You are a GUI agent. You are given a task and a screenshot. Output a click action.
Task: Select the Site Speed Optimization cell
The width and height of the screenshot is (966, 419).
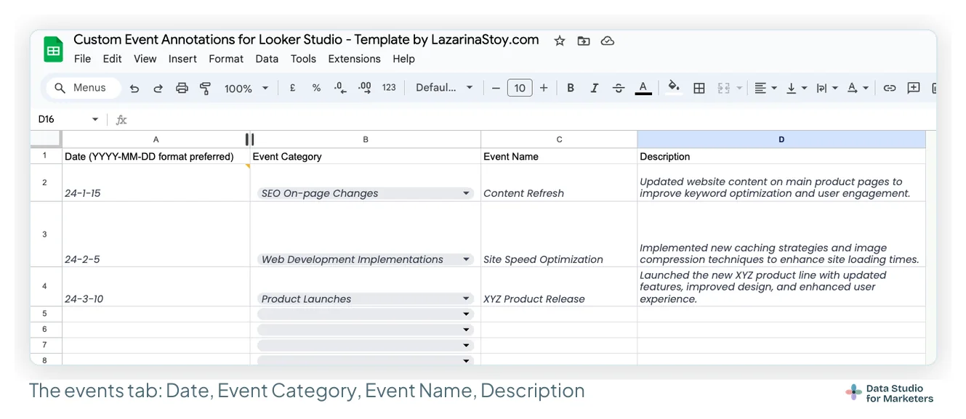559,235
